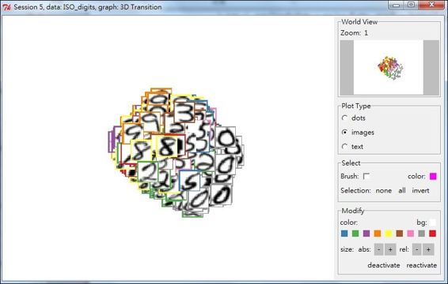This screenshot has height=284, width=448.
Task: Enable the Brush checkbox
Action: tap(366, 176)
